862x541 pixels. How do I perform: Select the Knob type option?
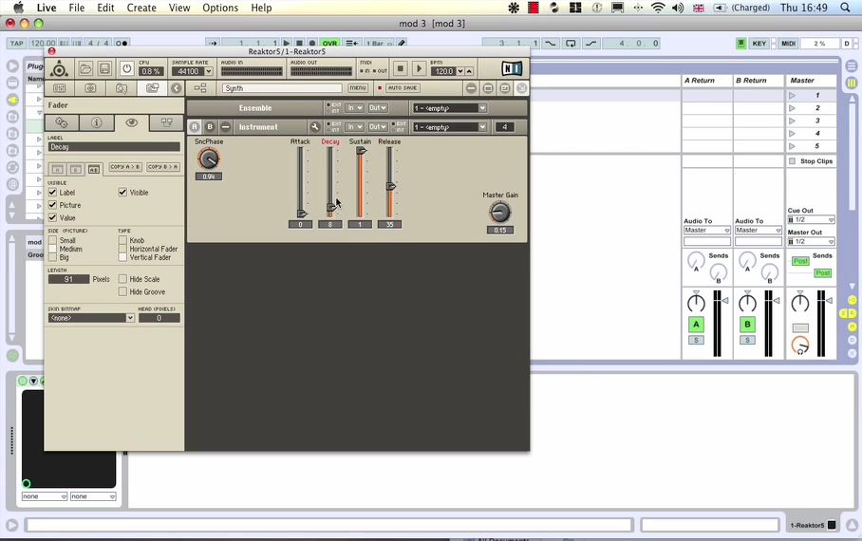(x=122, y=240)
